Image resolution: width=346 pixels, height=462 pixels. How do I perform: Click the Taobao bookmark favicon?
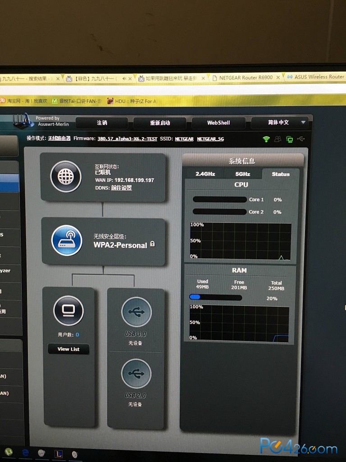2,101
